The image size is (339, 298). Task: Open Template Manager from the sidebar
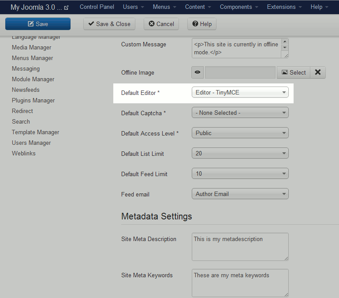36,132
